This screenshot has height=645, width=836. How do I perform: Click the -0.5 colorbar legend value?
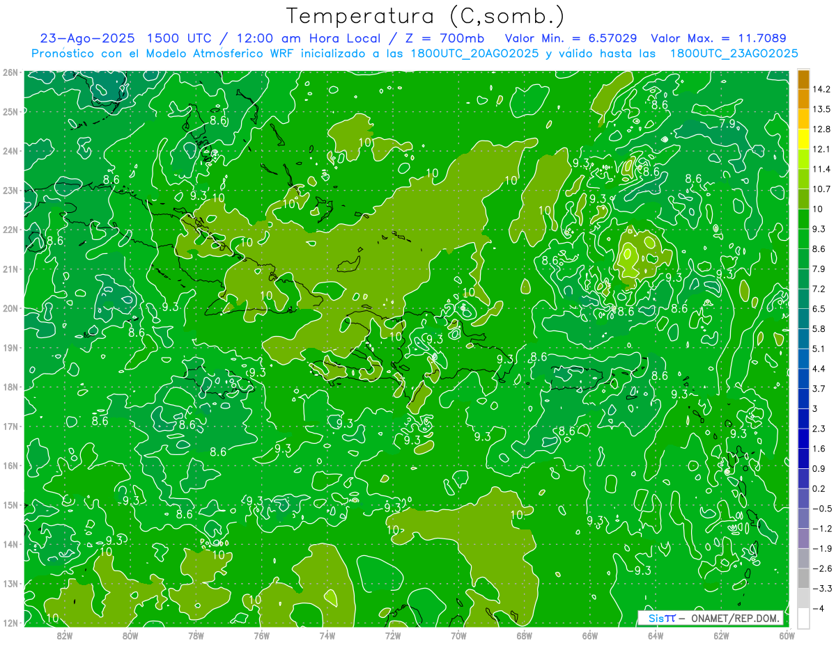point(822,509)
